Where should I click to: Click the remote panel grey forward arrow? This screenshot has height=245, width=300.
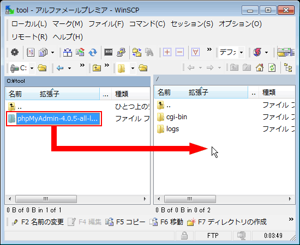(210, 68)
